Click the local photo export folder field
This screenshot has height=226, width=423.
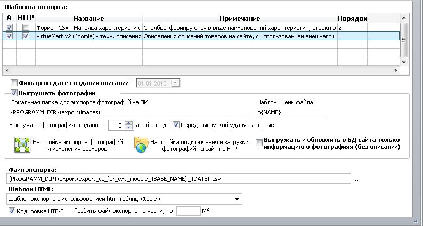pyautogui.click(x=130, y=113)
